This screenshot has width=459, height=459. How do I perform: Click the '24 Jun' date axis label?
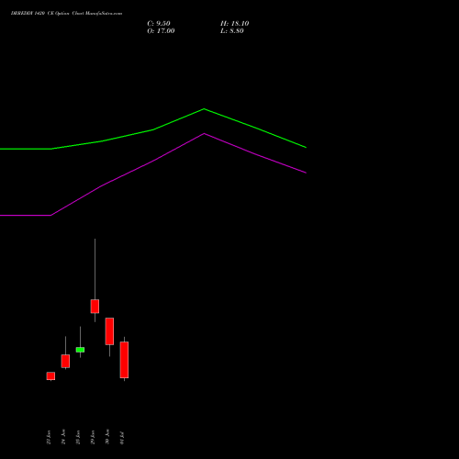click(63, 437)
